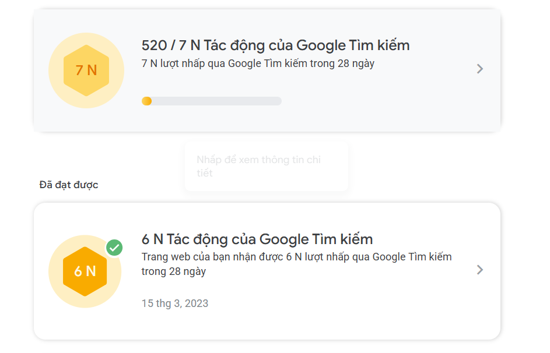Click the gray unfilled part of progress bar
This screenshot has width=550, height=353.
click(x=217, y=101)
